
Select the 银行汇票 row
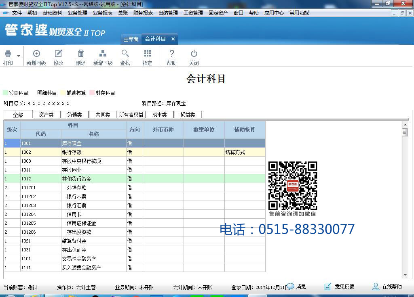(135, 205)
